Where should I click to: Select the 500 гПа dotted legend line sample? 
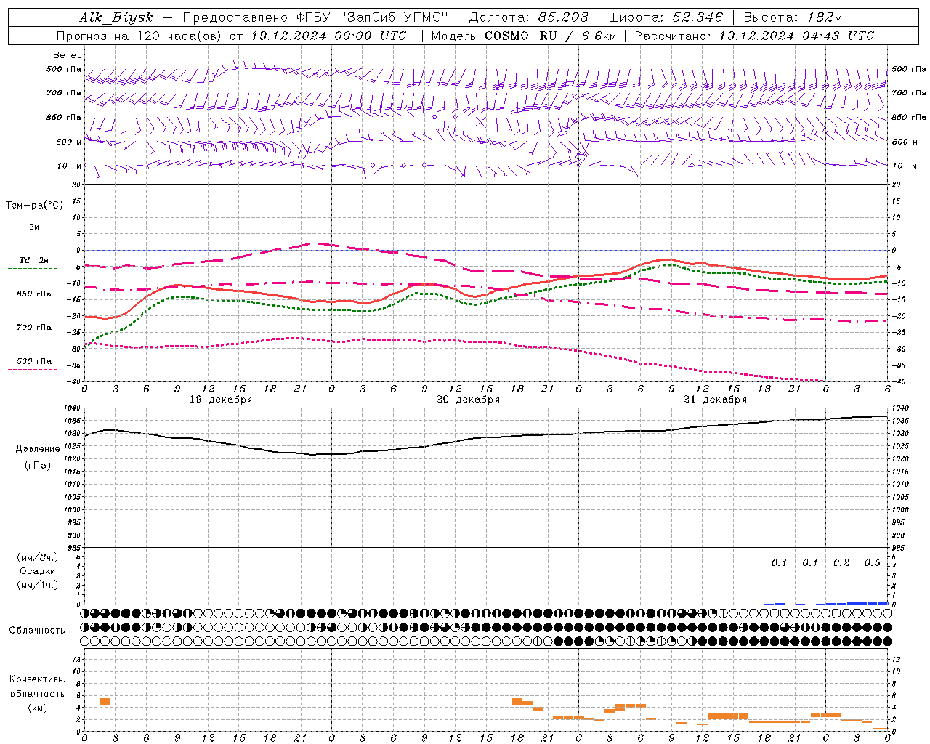[32, 369]
